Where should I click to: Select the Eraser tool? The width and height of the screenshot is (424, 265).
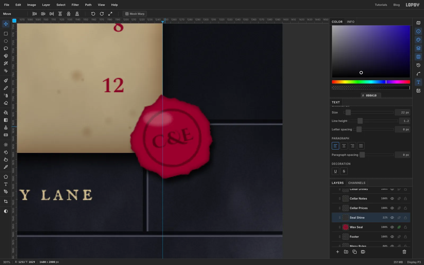click(x=6, y=103)
